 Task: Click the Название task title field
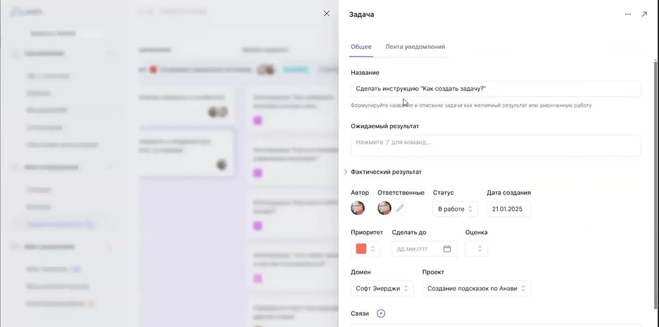pyautogui.click(x=496, y=89)
